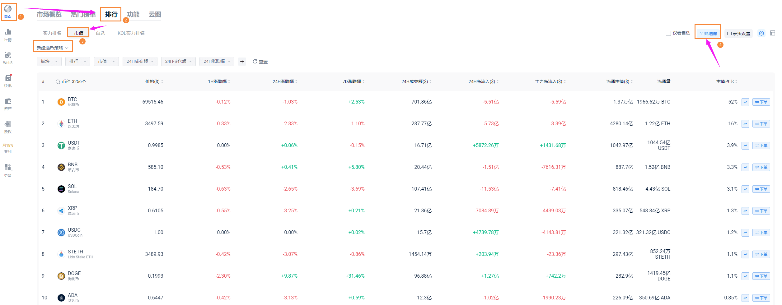Click the DOGE coin logo
782x305 pixels.
point(61,276)
